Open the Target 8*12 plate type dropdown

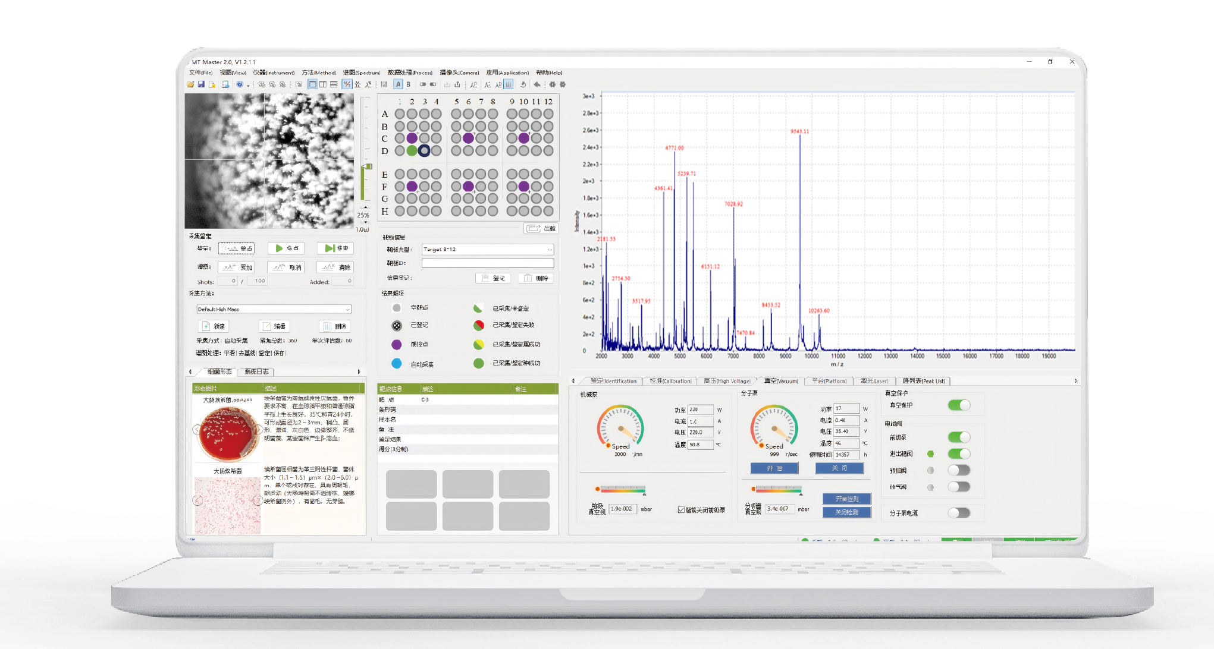[549, 250]
